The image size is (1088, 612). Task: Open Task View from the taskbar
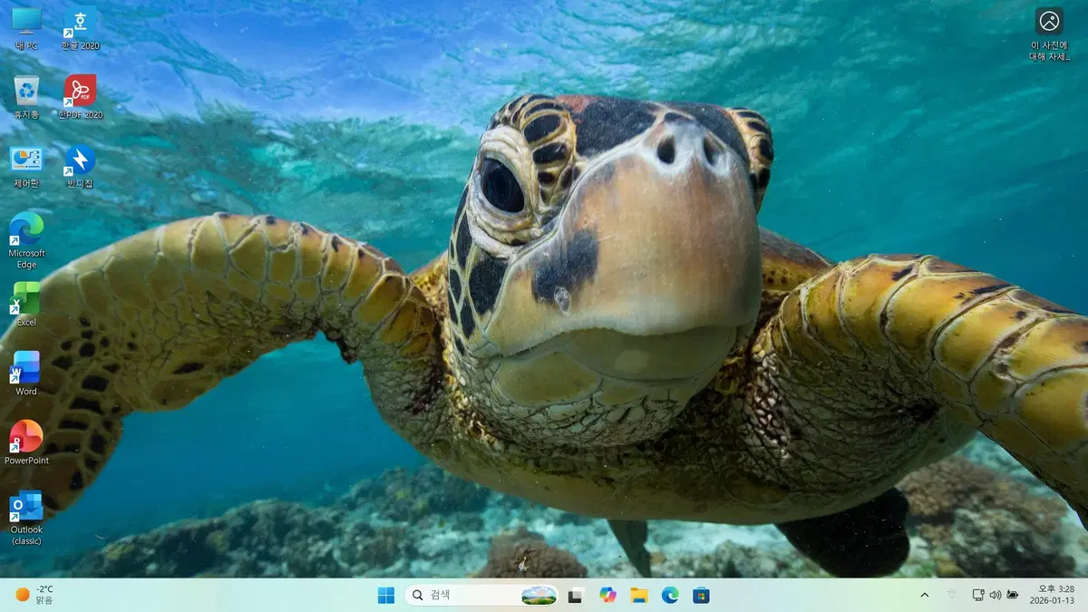[x=575, y=595]
